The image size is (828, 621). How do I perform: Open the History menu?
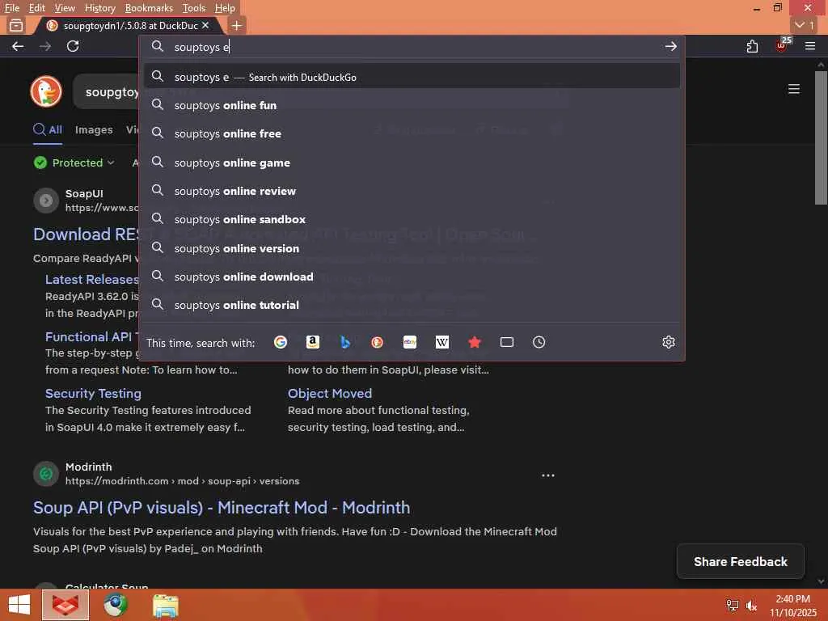pyautogui.click(x=99, y=8)
